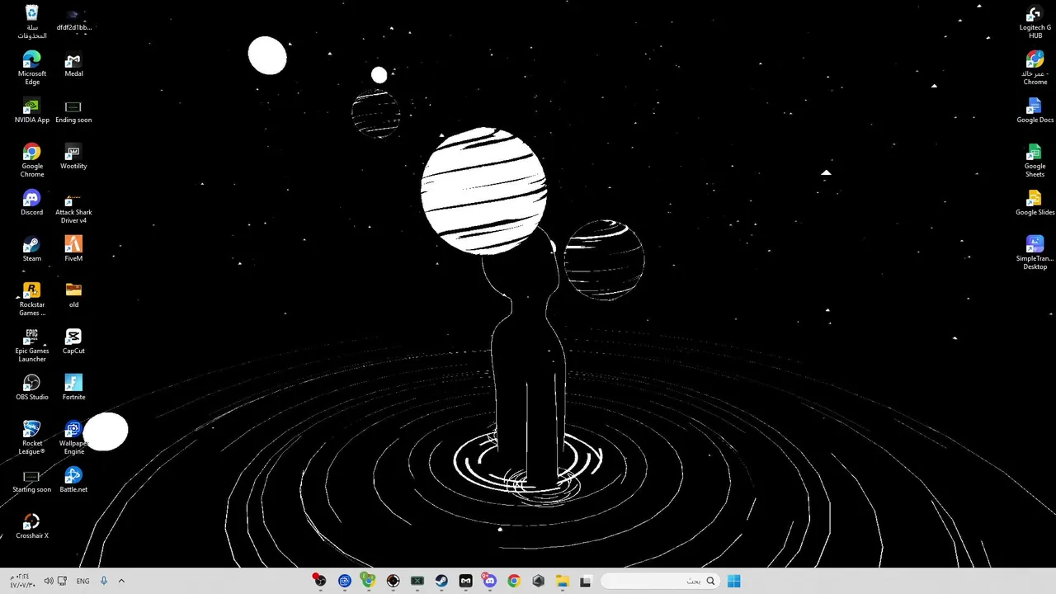The width and height of the screenshot is (1056, 594).
Task: Switch to Steam in the taskbar
Action: coord(441,581)
